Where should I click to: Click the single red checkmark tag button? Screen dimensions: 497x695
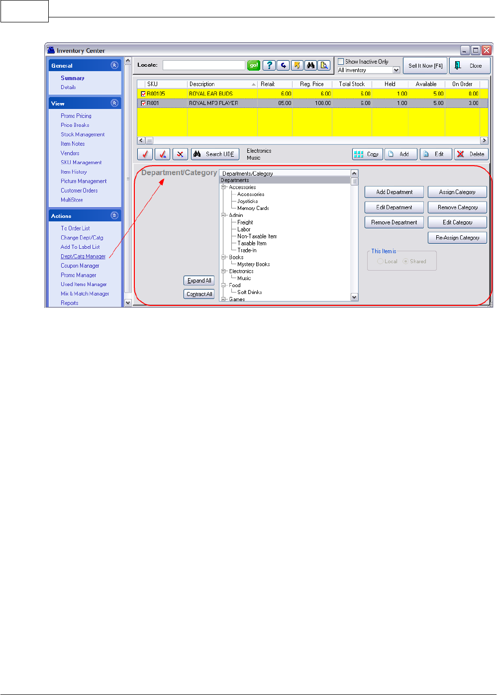pos(145,154)
